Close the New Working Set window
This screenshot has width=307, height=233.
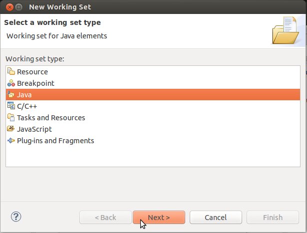(9, 7)
